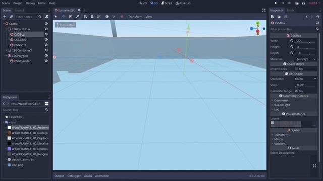Lock the selected object with padlock icon
This screenshot has width=323, height=181.
click(x=92, y=17)
